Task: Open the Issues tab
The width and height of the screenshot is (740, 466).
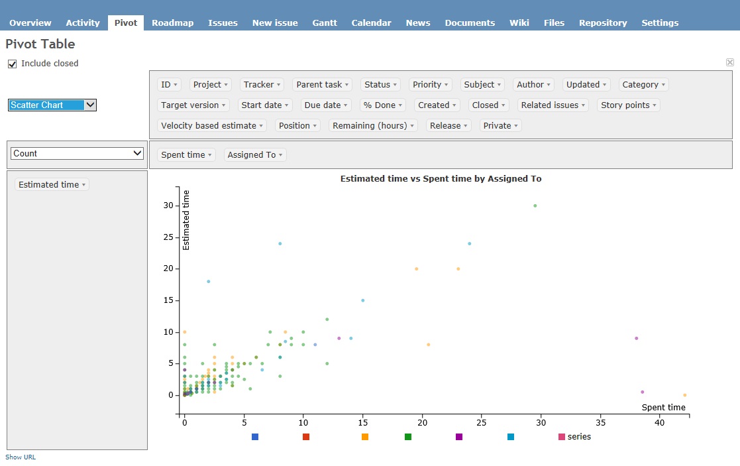Action: (x=223, y=23)
